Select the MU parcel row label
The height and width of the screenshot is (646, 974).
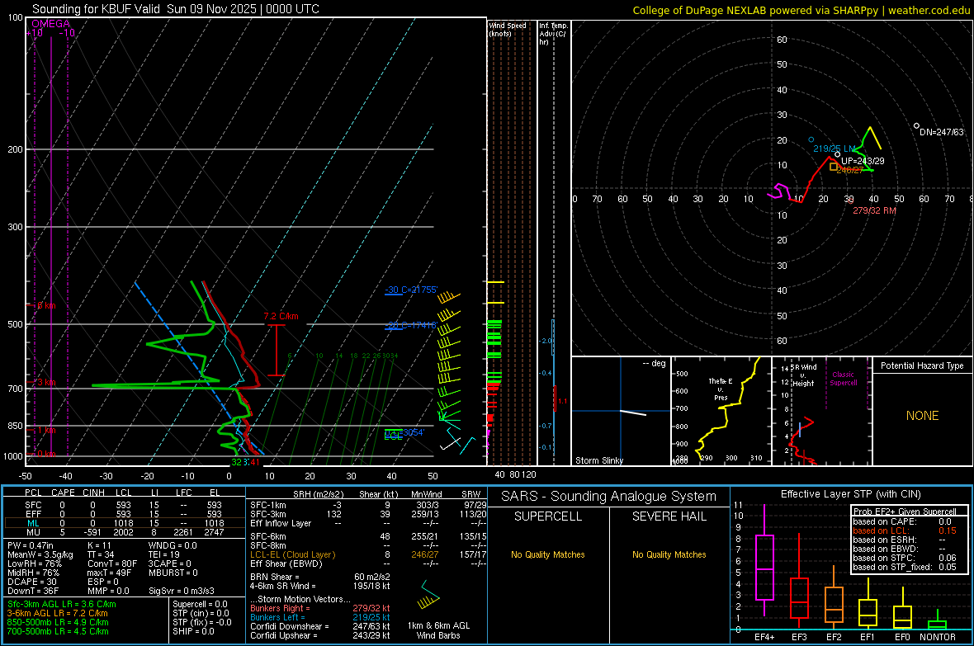point(34,532)
